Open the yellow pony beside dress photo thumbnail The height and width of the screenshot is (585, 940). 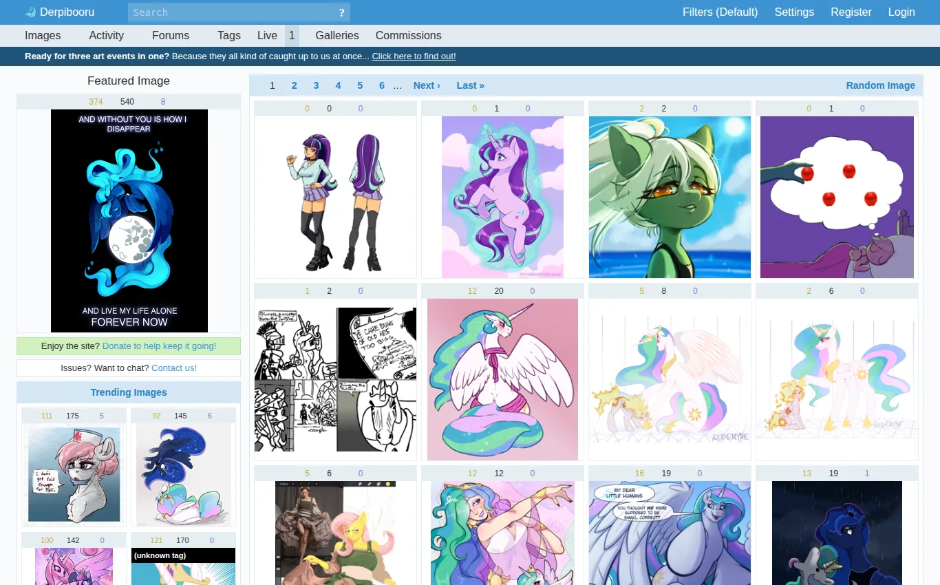(335, 533)
